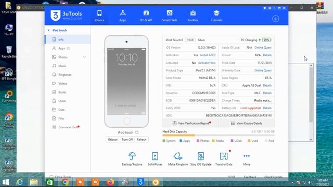Click Install AFC2 link
The height and width of the screenshot is (187, 333).
click(208, 55)
